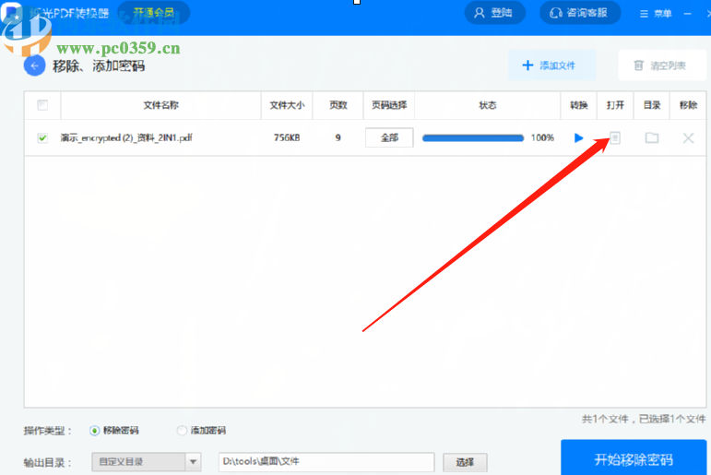Image resolution: width=711 pixels, height=475 pixels.
Task: Click 开始移除密码 start button
Action: [x=634, y=458]
